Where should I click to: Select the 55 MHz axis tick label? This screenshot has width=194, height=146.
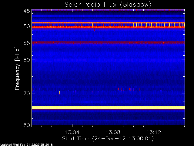pos(27,43)
